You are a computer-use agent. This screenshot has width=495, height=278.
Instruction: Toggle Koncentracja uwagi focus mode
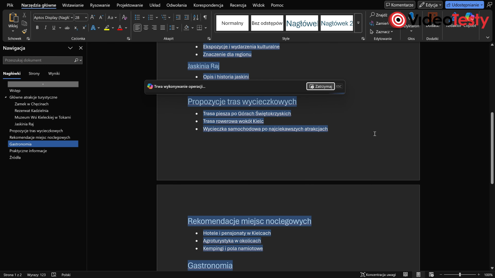coord(378,275)
